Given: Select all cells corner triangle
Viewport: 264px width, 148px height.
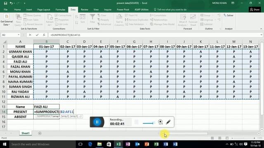Looking at the screenshot, I should pos(5,42).
